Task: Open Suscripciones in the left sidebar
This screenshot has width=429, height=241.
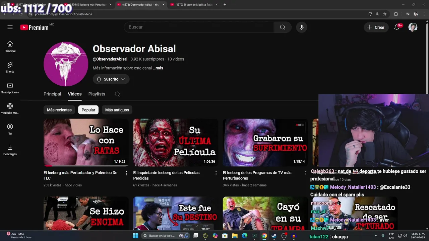Action: click(x=10, y=88)
